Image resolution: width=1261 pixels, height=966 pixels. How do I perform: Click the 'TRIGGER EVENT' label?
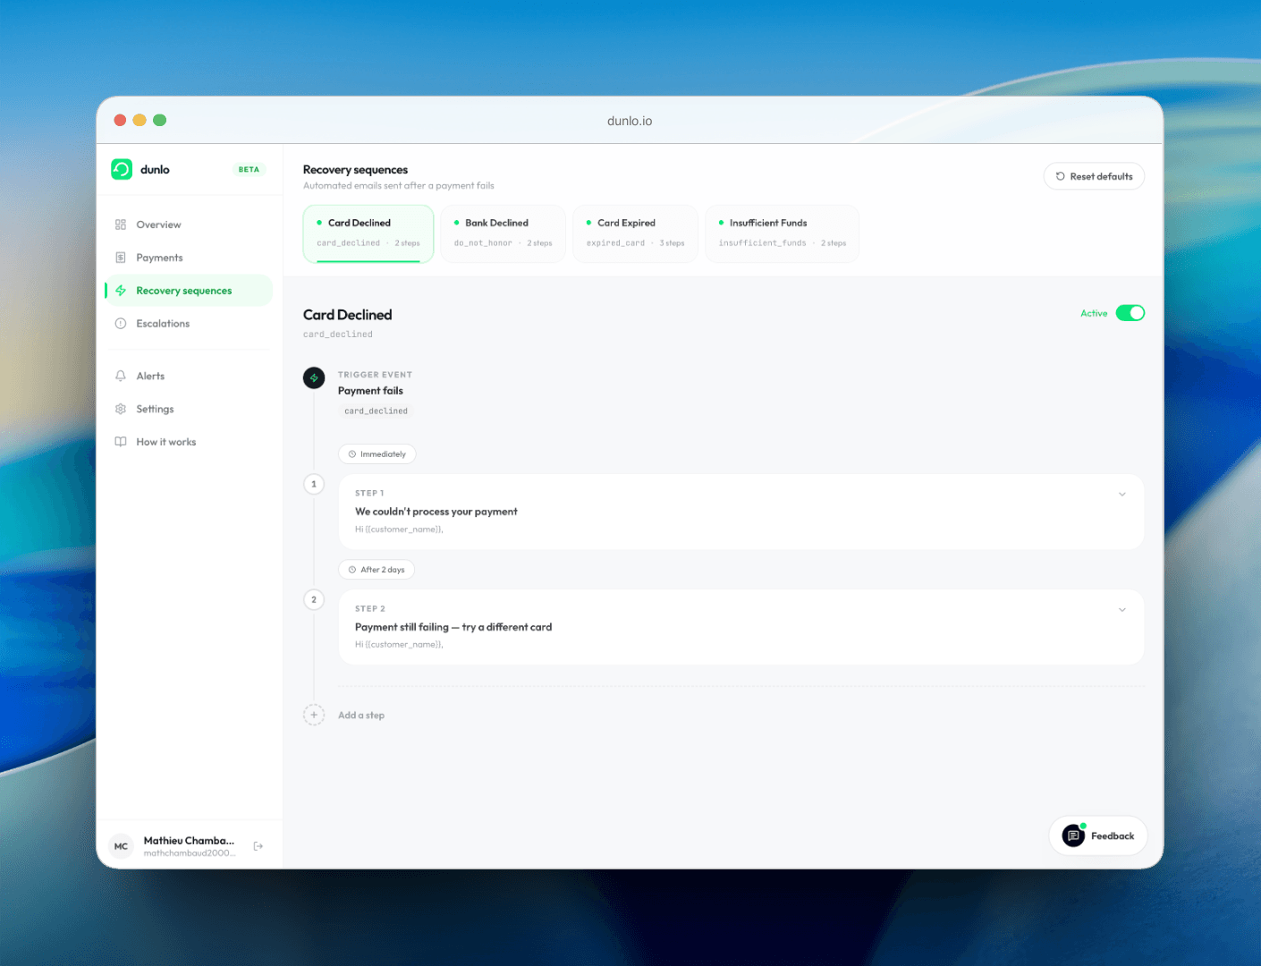(375, 375)
